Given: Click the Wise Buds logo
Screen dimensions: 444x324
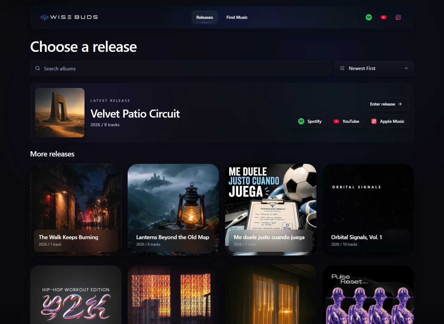Looking at the screenshot, I should pyautogui.click(x=69, y=17).
